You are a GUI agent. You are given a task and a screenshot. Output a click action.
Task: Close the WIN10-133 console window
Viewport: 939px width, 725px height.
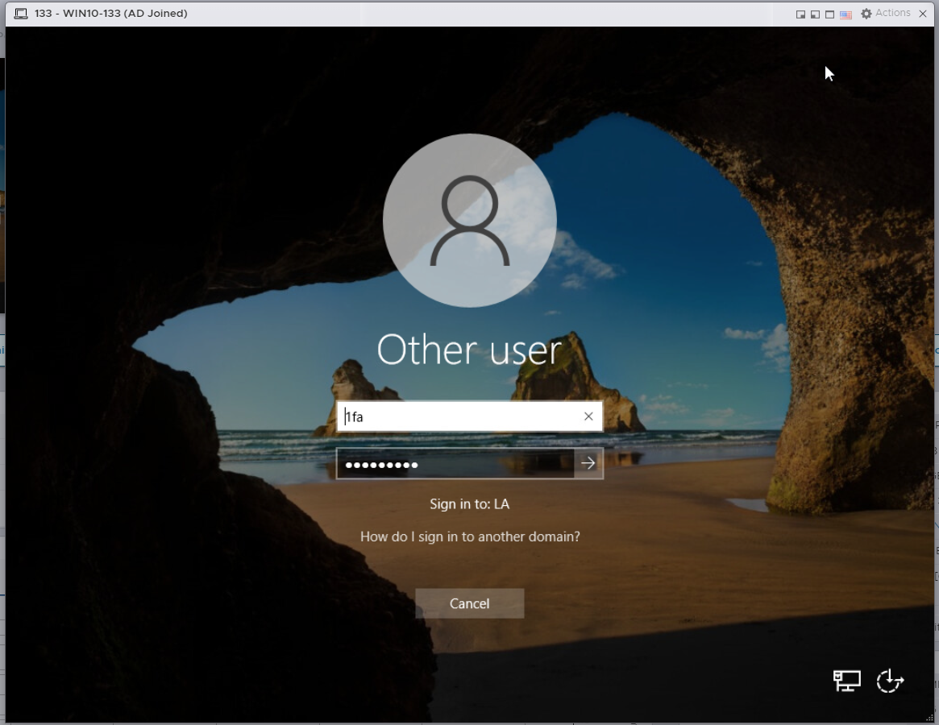click(x=923, y=14)
